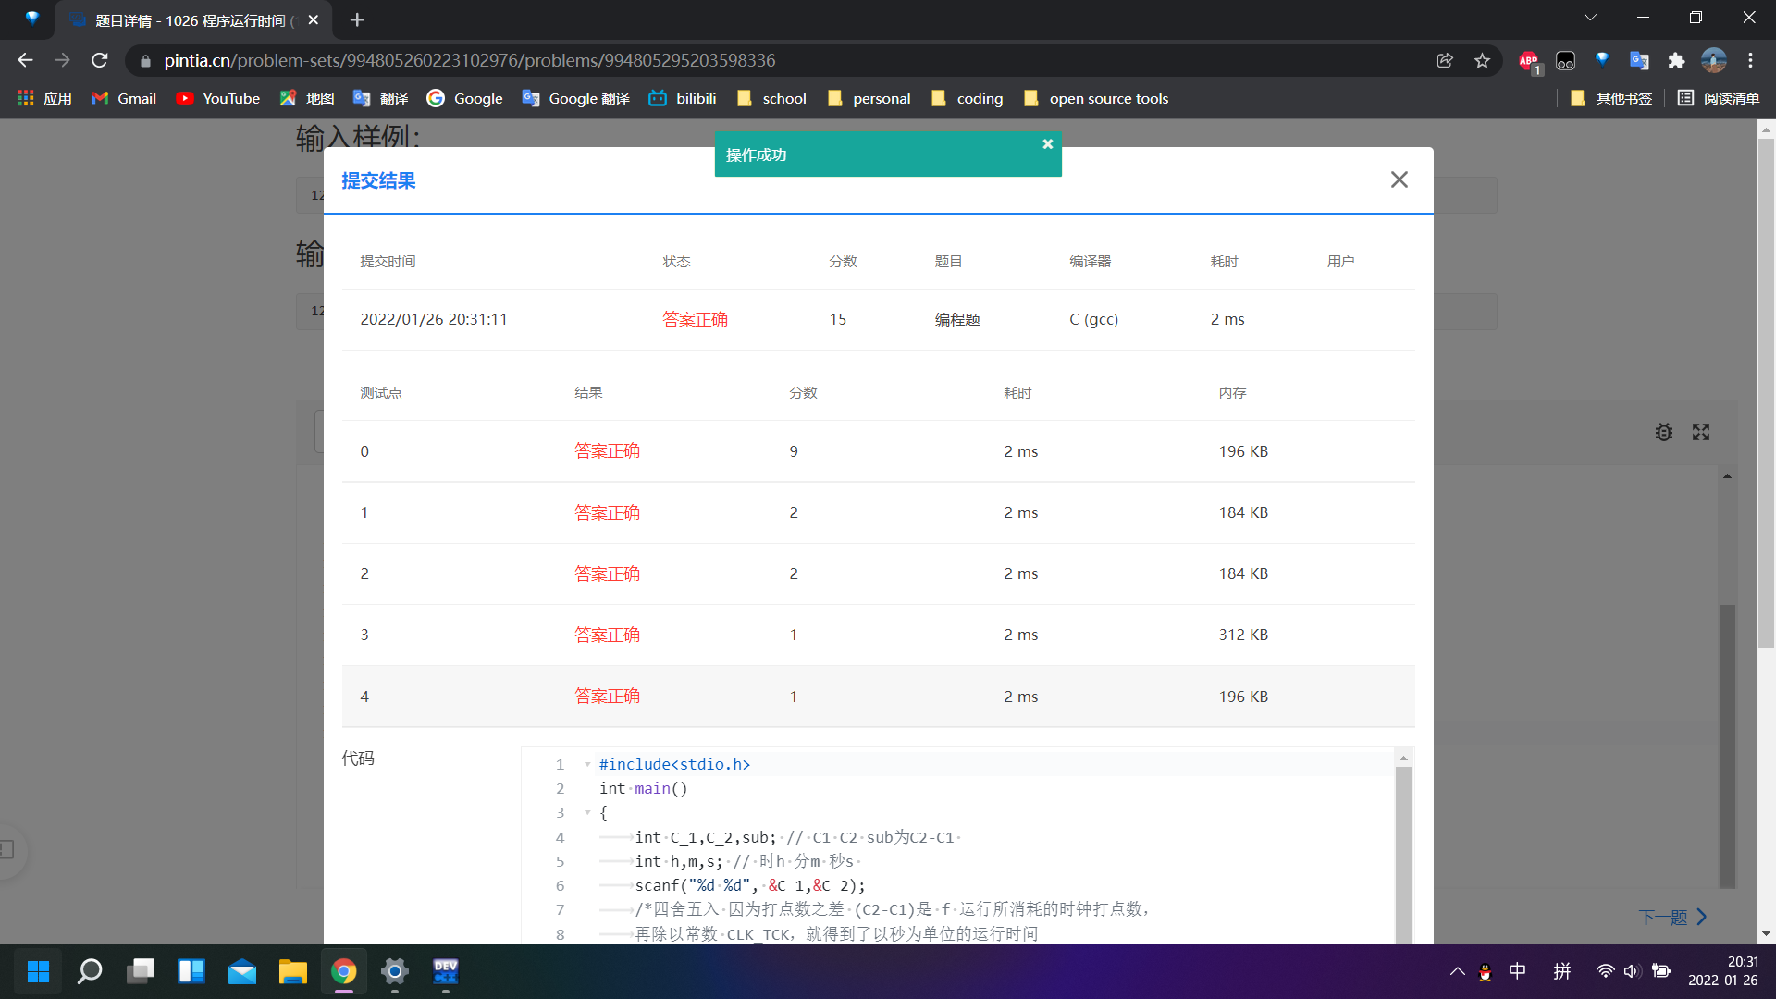Image resolution: width=1776 pixels, height=999 pixels.
Task: Click the share page icon
Action: [1445, 61]
